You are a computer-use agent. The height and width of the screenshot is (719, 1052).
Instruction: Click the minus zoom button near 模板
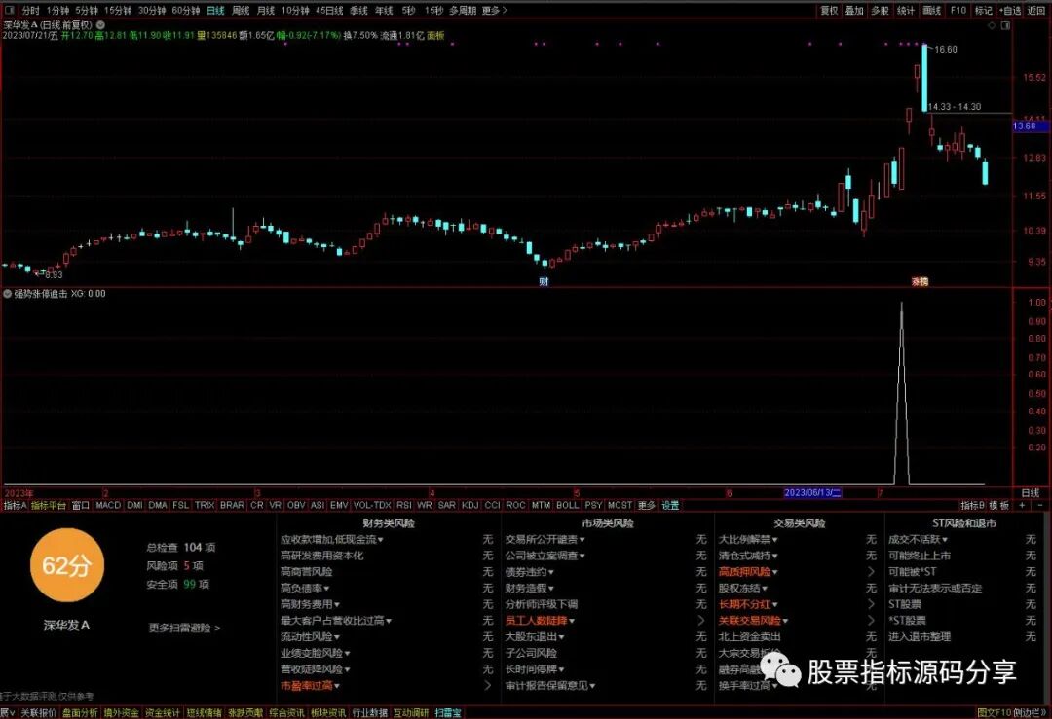pyautogui.click(x=1040, y=505)
